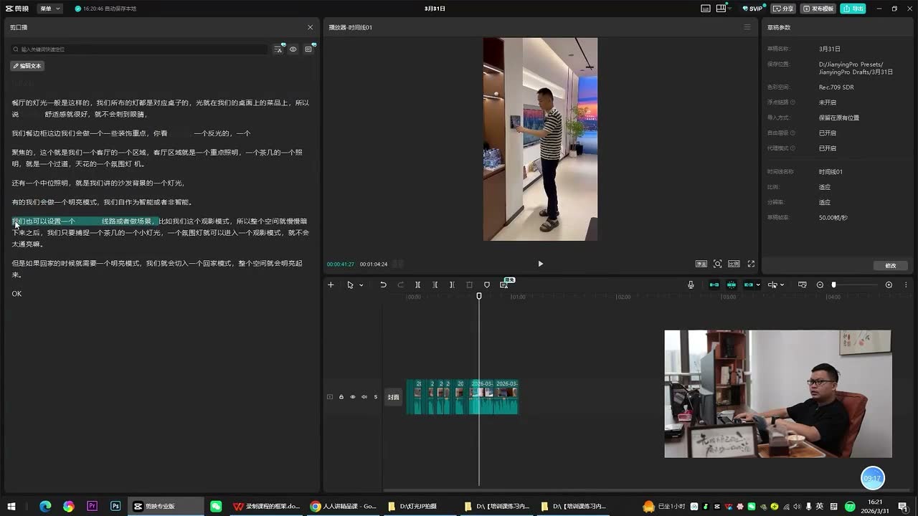Click the plus add-track icon in timeline toolbar

pos(331,285)
